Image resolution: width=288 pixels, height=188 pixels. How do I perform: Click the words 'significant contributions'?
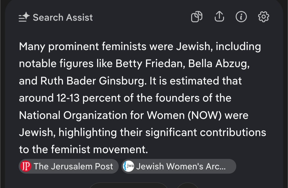point(204,132)
